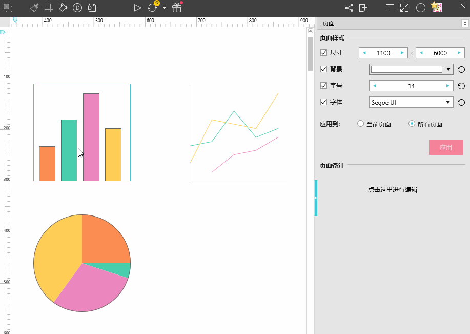Select the orange slice of pie chart
This screenshot has height=334, width=470.
point(104,242)
